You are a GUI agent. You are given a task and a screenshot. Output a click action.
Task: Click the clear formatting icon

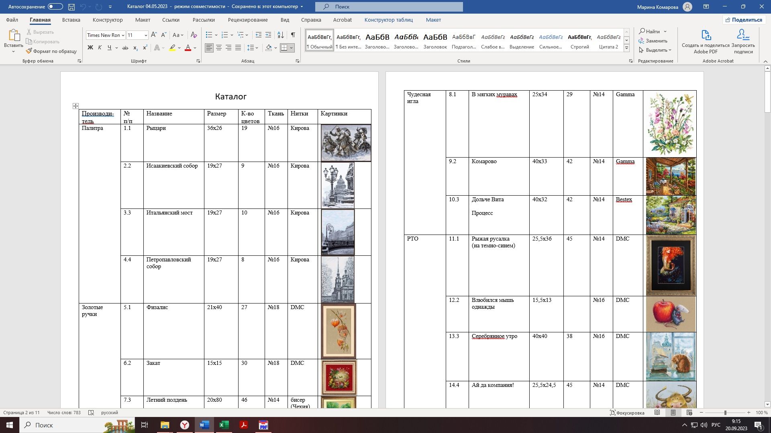click(x=194, y=35)
